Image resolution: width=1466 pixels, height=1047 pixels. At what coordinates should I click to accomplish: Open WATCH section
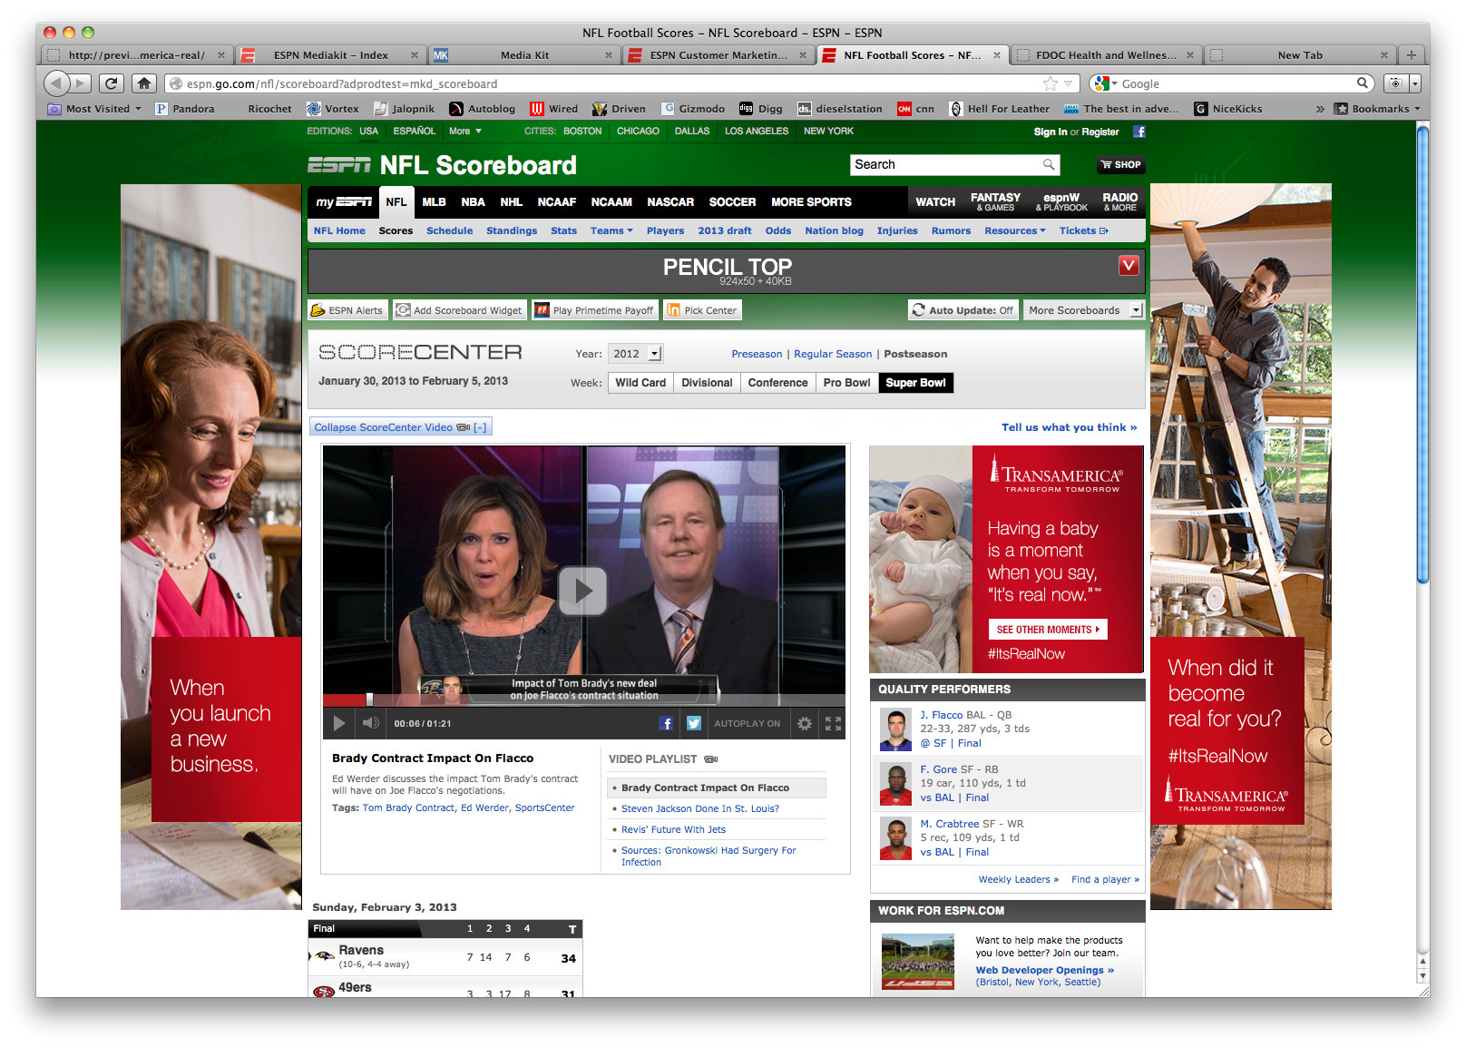point(935,202)
